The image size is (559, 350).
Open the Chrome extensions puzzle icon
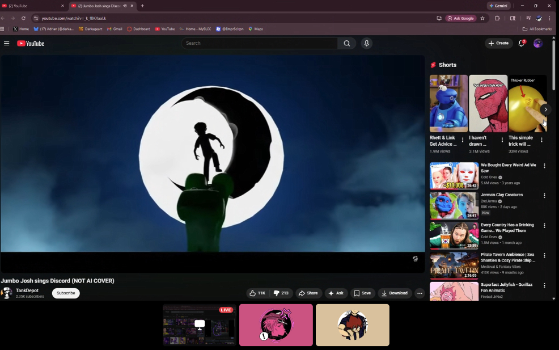point(497,18)
